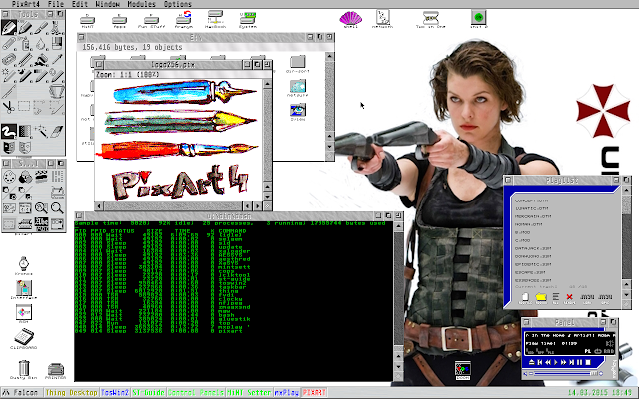Open the Edit menu
Screen dimensions: 639x399
click(80, 4)
